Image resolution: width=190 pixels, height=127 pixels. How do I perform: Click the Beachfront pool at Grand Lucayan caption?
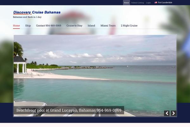69,110
